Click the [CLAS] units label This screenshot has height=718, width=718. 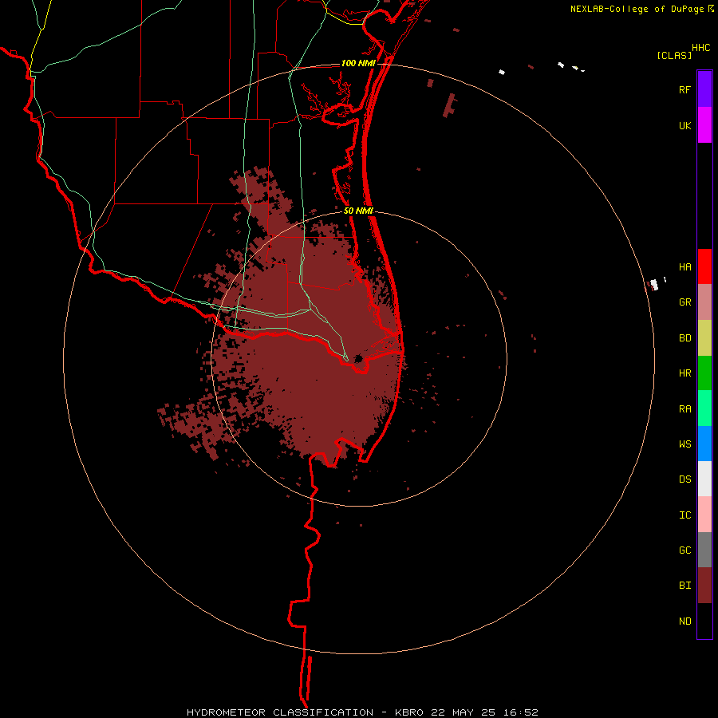674,56
